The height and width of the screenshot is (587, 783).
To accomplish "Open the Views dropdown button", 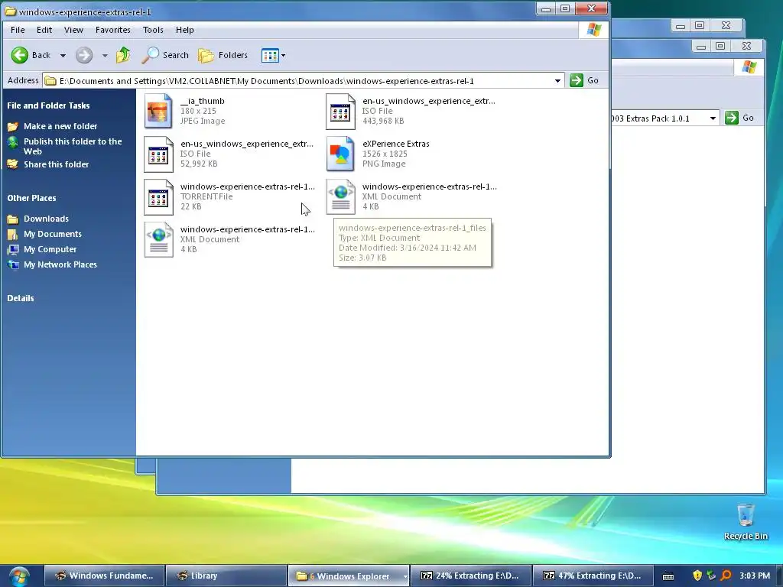I will (273, 55).
